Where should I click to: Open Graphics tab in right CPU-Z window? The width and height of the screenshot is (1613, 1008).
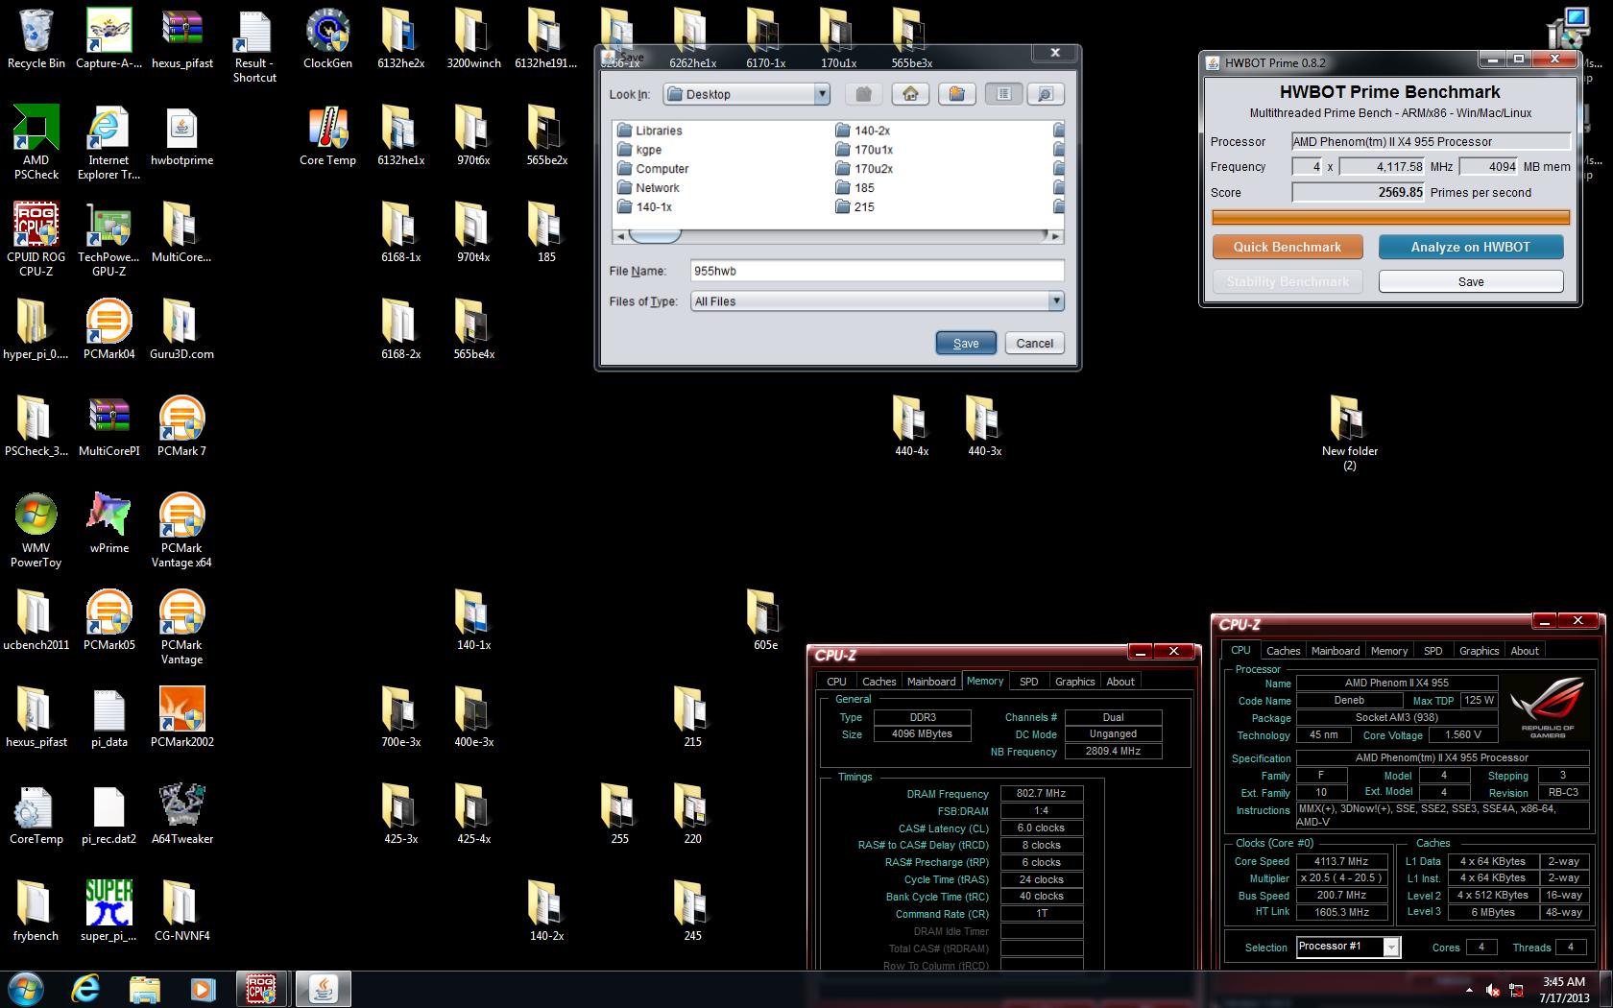(1479, 651)
